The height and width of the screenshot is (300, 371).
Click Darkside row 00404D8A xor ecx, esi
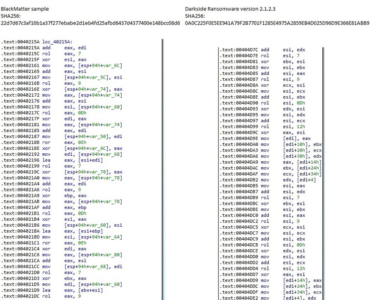[263, 85]
